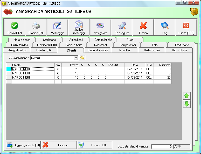Click the Salva (F12) green checkmark button
Image resolution: width=201 pixels, height=154 pixels.
pos(15,27)
